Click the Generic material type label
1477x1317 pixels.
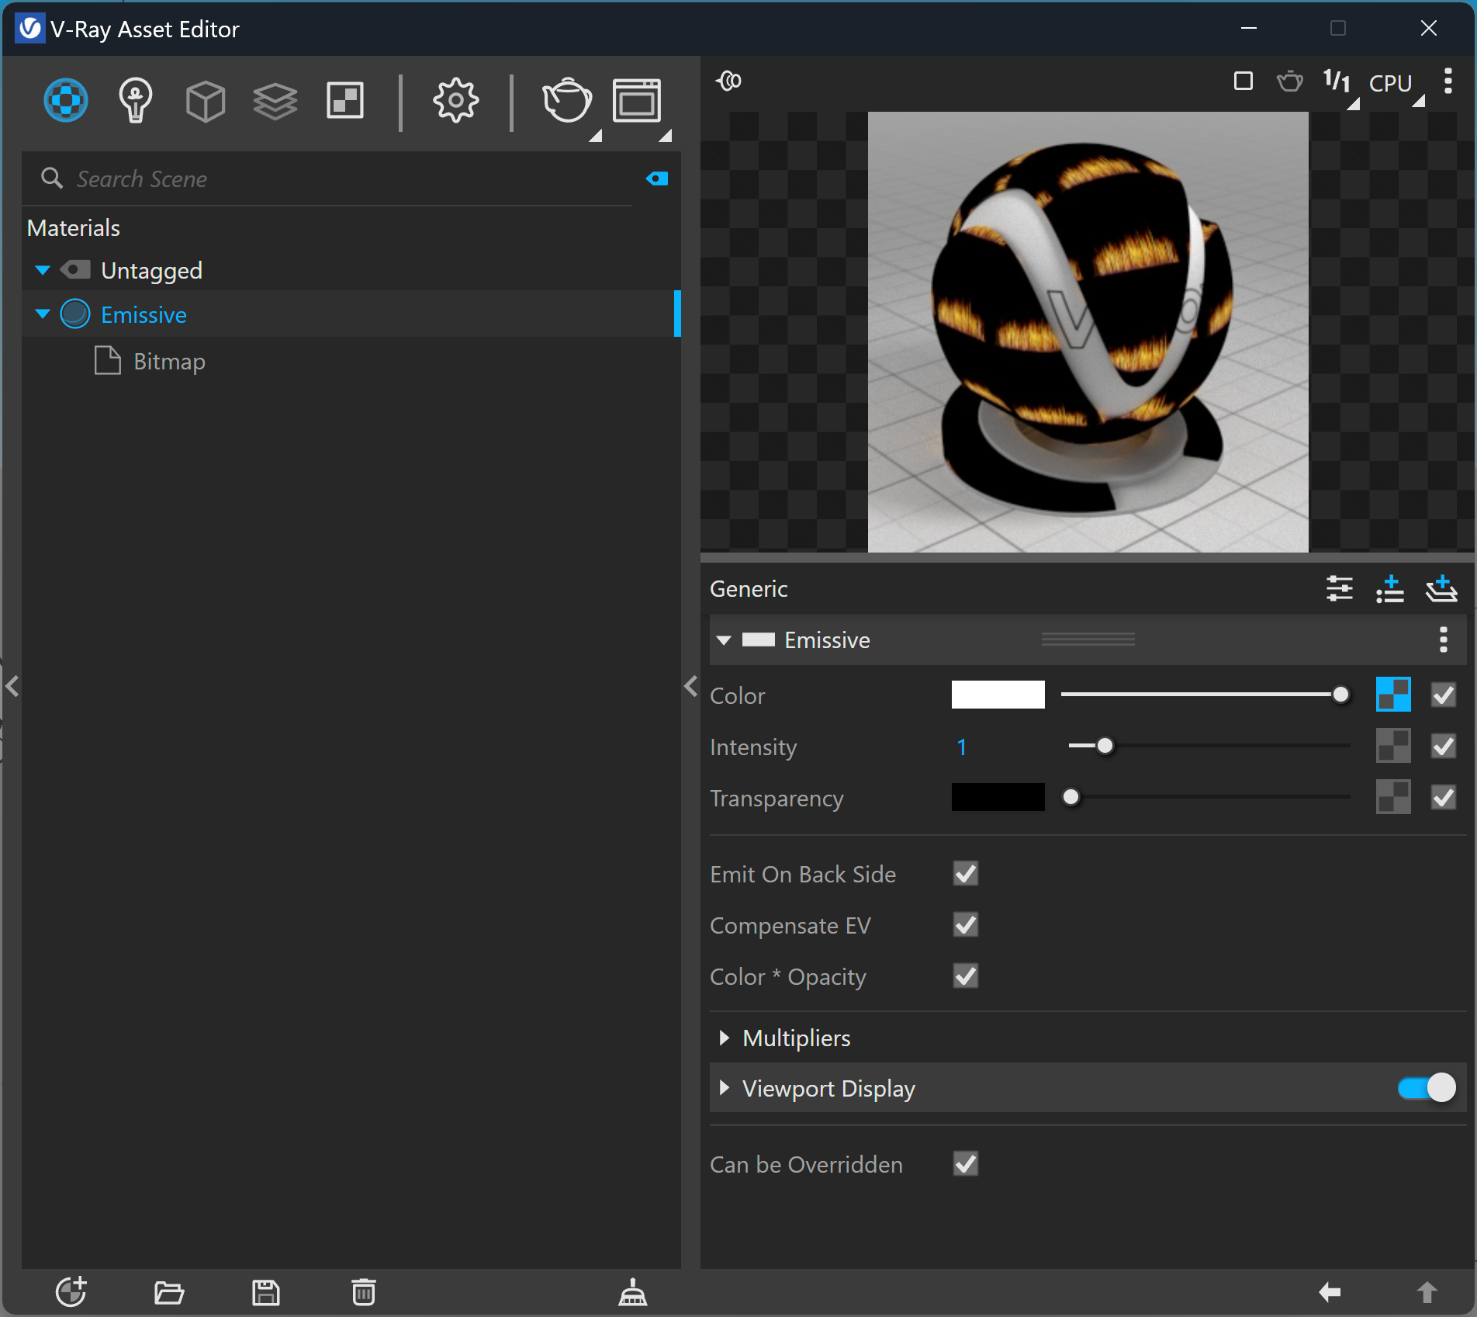[x=749, y=589]
